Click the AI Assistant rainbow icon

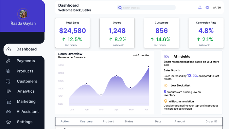click(9, 112)
